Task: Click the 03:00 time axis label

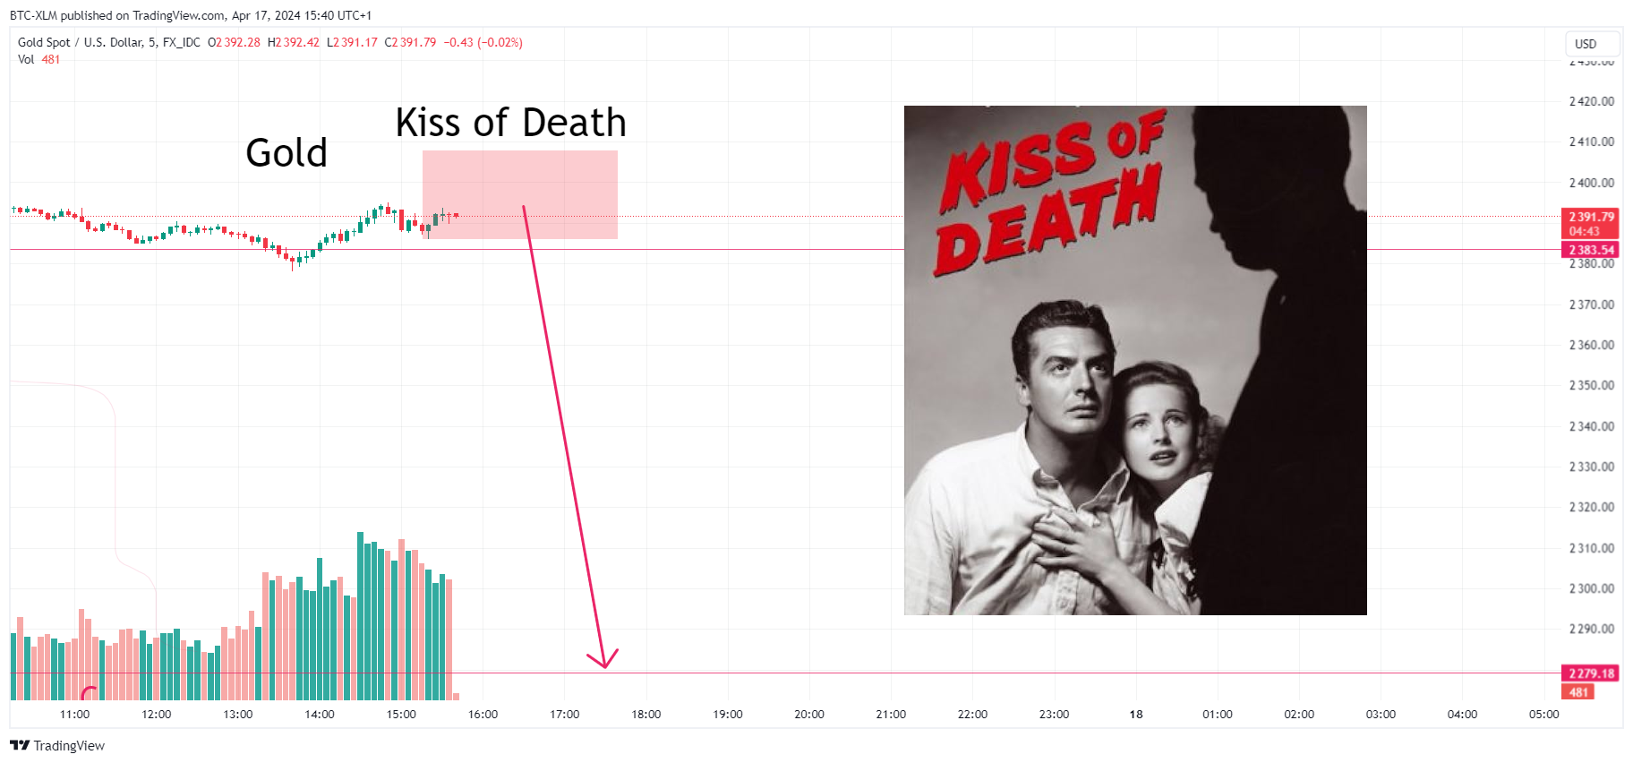Action: [1381, 715]
